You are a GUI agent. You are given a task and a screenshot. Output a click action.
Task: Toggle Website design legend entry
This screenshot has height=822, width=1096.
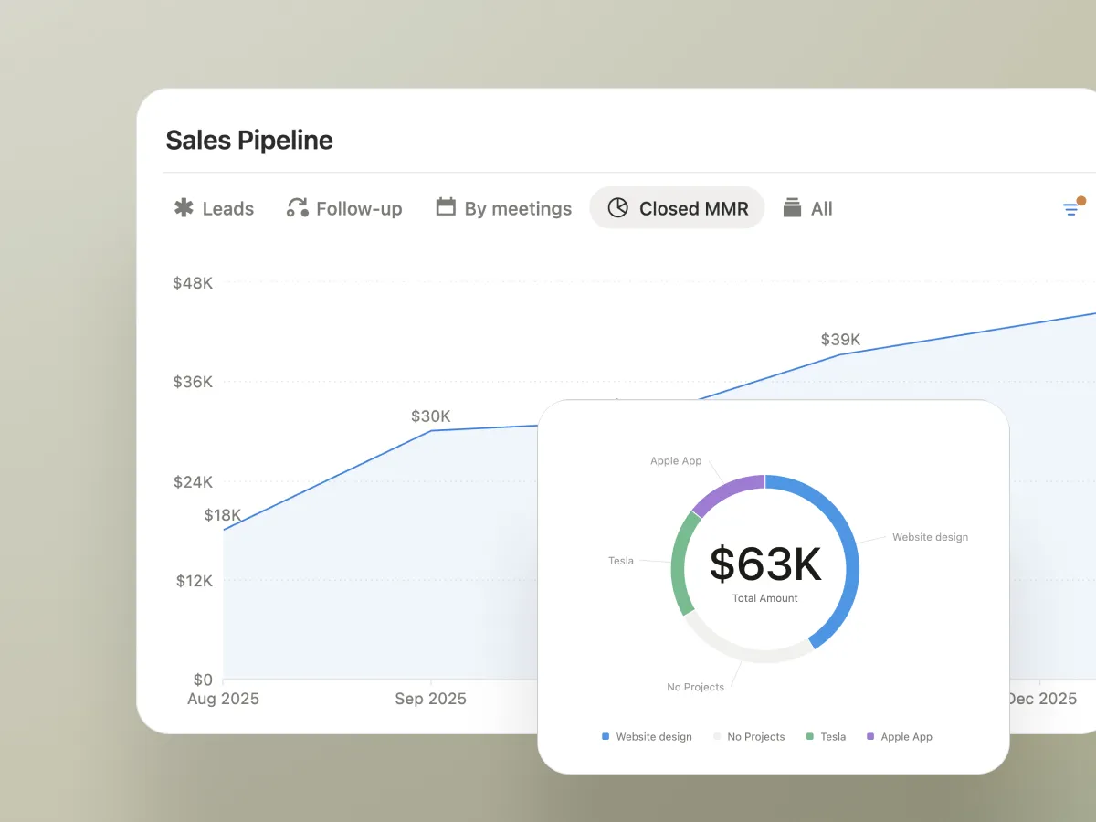(x=647, y=736)
